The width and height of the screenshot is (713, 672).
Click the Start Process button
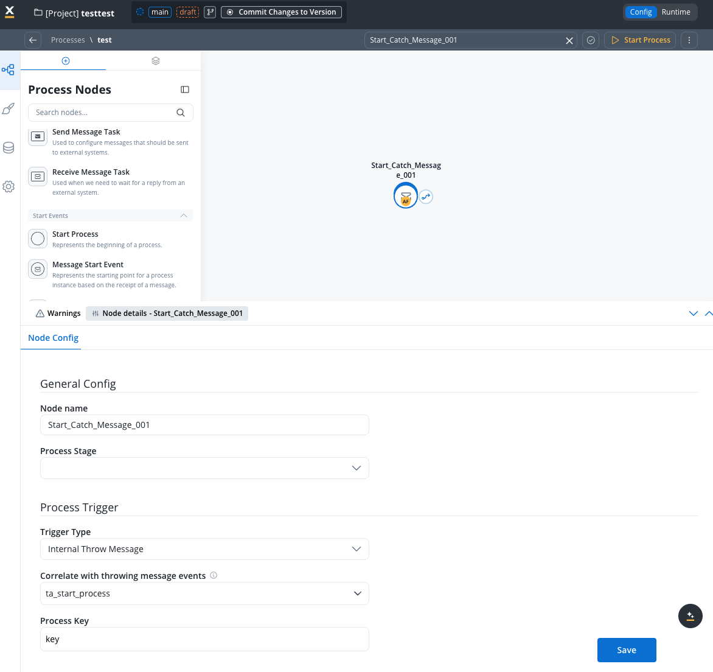click(x=640, y=40)
